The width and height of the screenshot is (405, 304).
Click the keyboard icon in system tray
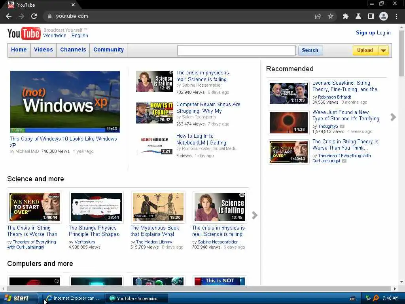pyautogui.click(x=352, y=298)
